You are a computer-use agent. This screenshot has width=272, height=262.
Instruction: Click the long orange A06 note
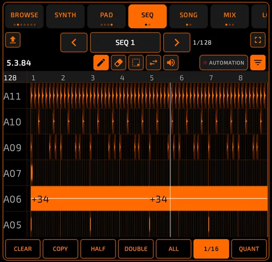coord(149,198)
